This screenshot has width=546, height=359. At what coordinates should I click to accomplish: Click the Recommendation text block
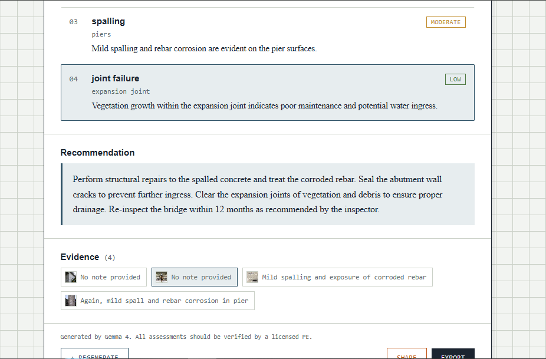268,195
